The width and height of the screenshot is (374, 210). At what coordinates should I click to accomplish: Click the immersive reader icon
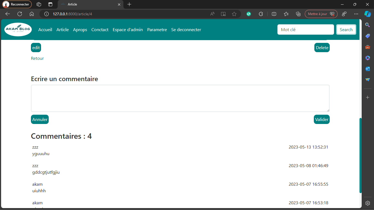point(223,14)
